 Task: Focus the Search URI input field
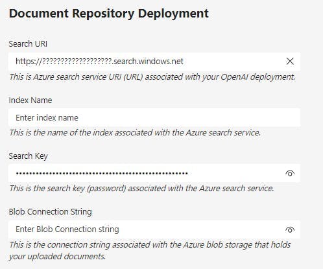coord(154,62)
